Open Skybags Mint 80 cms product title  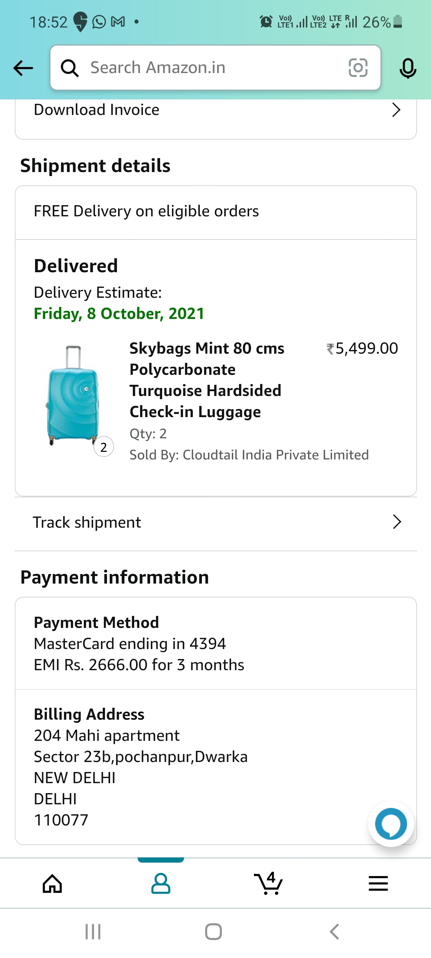pyautogui.click(x=207, y=380)
